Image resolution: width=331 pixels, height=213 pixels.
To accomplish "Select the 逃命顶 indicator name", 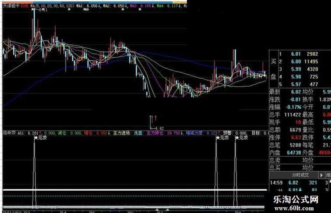I will (9, 133).
